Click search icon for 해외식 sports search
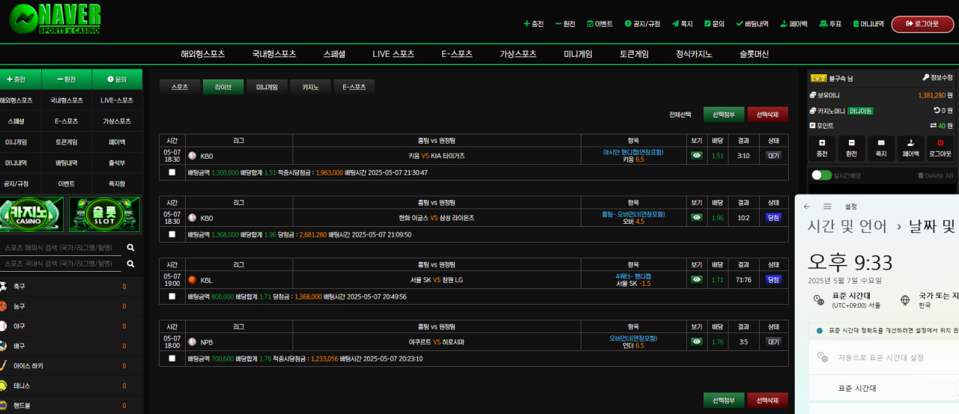 tap(130, 247)
